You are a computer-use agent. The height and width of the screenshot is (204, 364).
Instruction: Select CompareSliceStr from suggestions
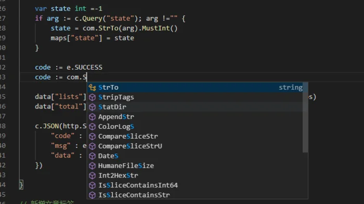[x=195, y=137]
